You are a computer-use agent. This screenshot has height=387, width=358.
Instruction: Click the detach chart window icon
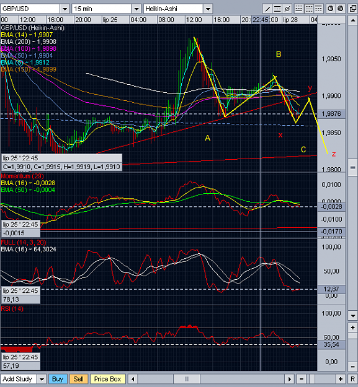(353, 9)
